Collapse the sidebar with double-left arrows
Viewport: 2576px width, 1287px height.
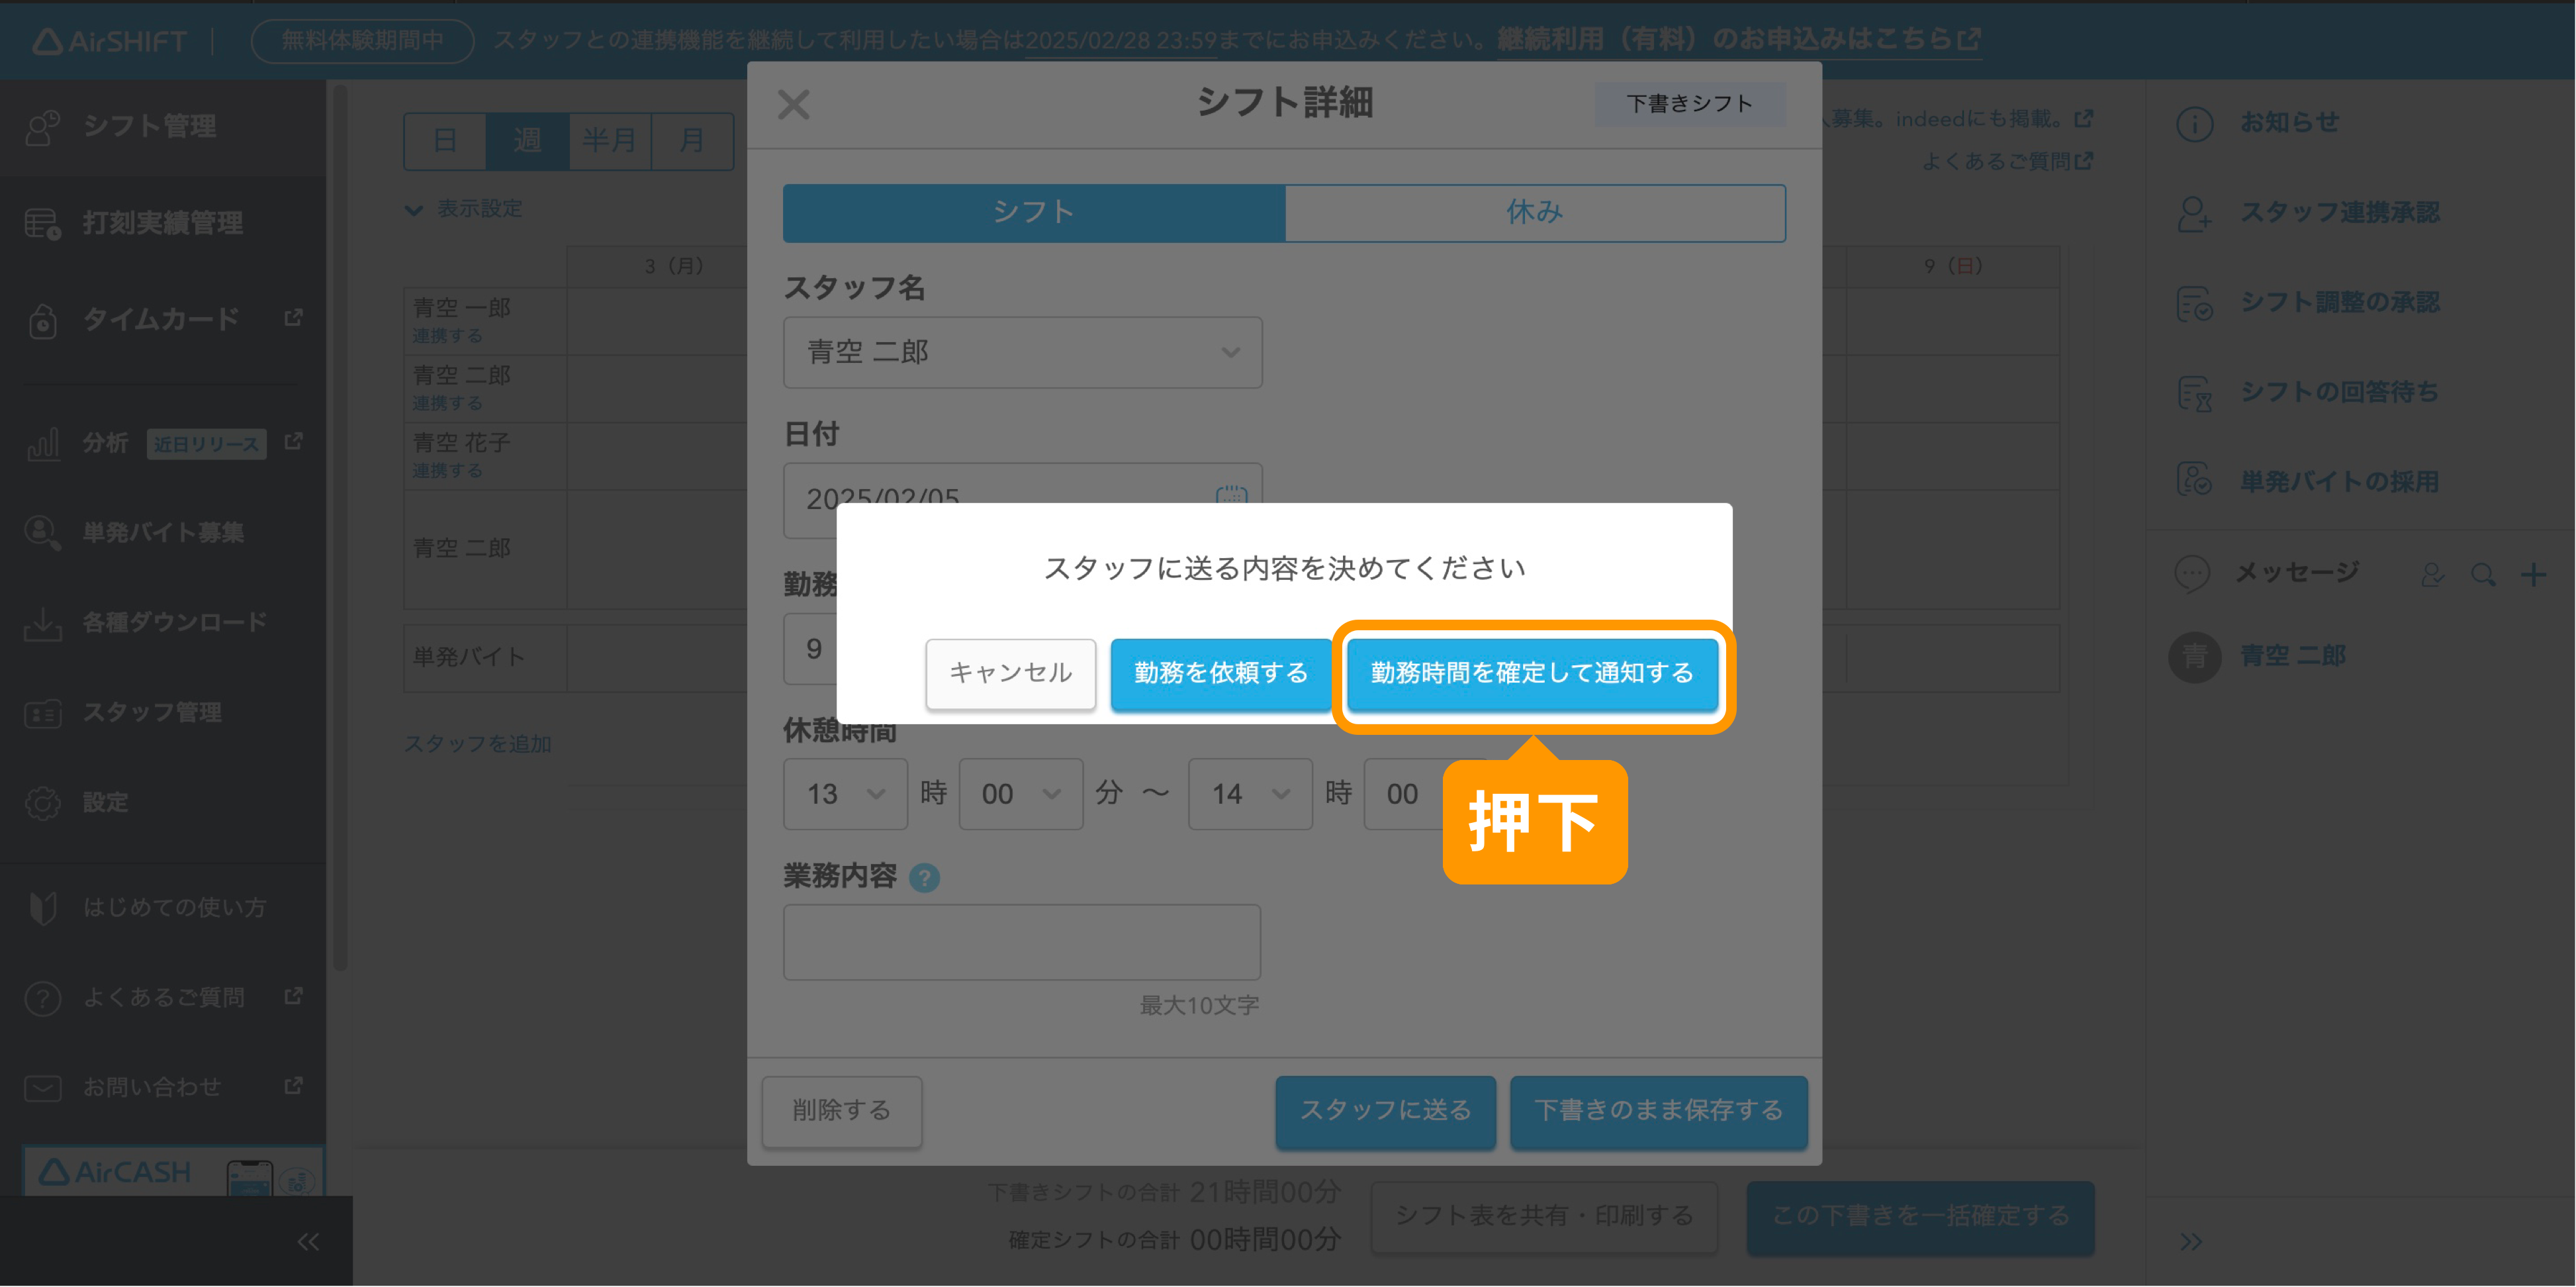coord(308,1242)
